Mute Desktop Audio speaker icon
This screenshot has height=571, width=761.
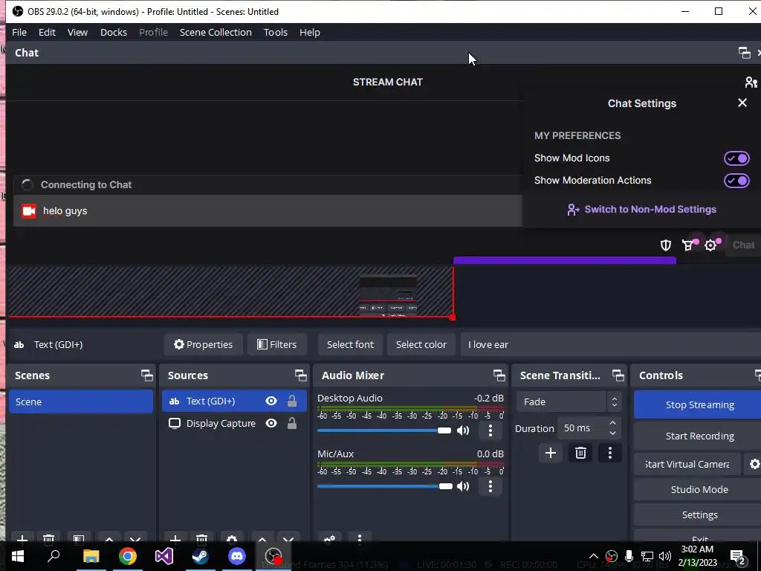463,430
